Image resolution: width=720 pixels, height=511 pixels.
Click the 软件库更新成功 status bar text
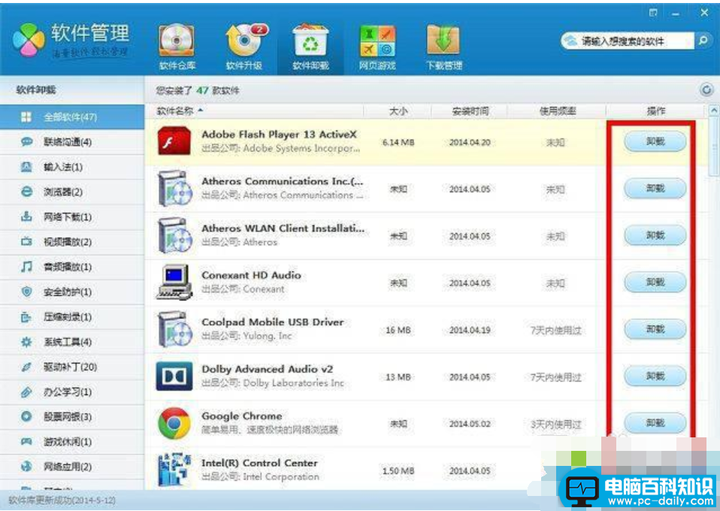[62, 501]
